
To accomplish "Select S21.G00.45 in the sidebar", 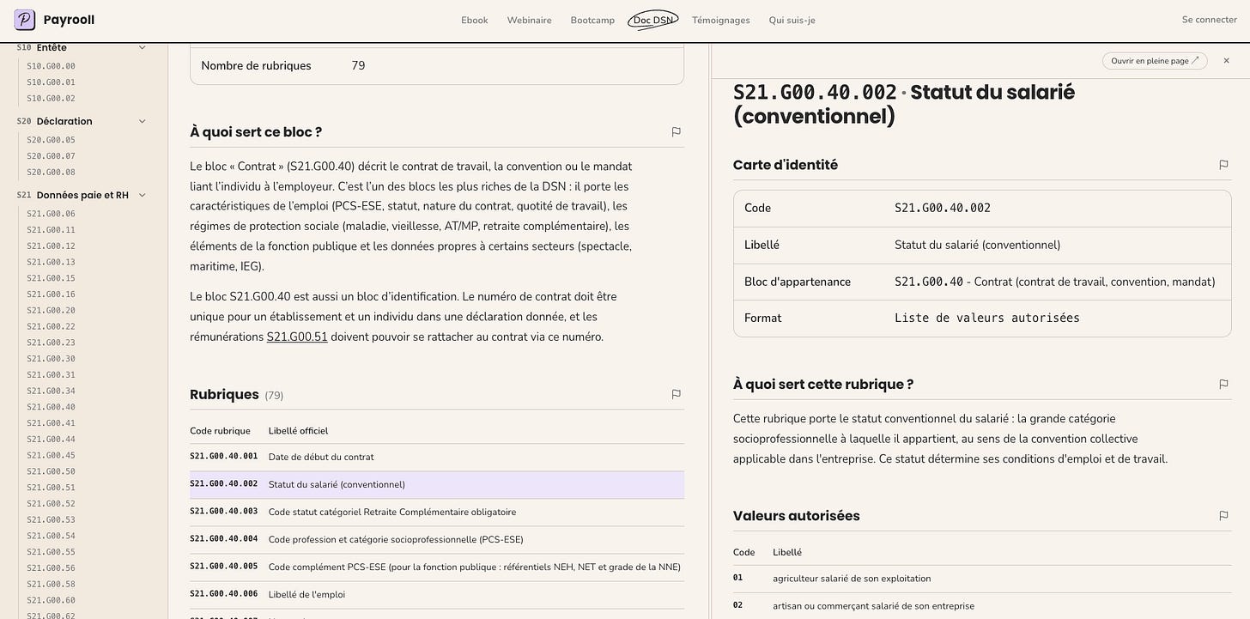I will coord(51,455).
